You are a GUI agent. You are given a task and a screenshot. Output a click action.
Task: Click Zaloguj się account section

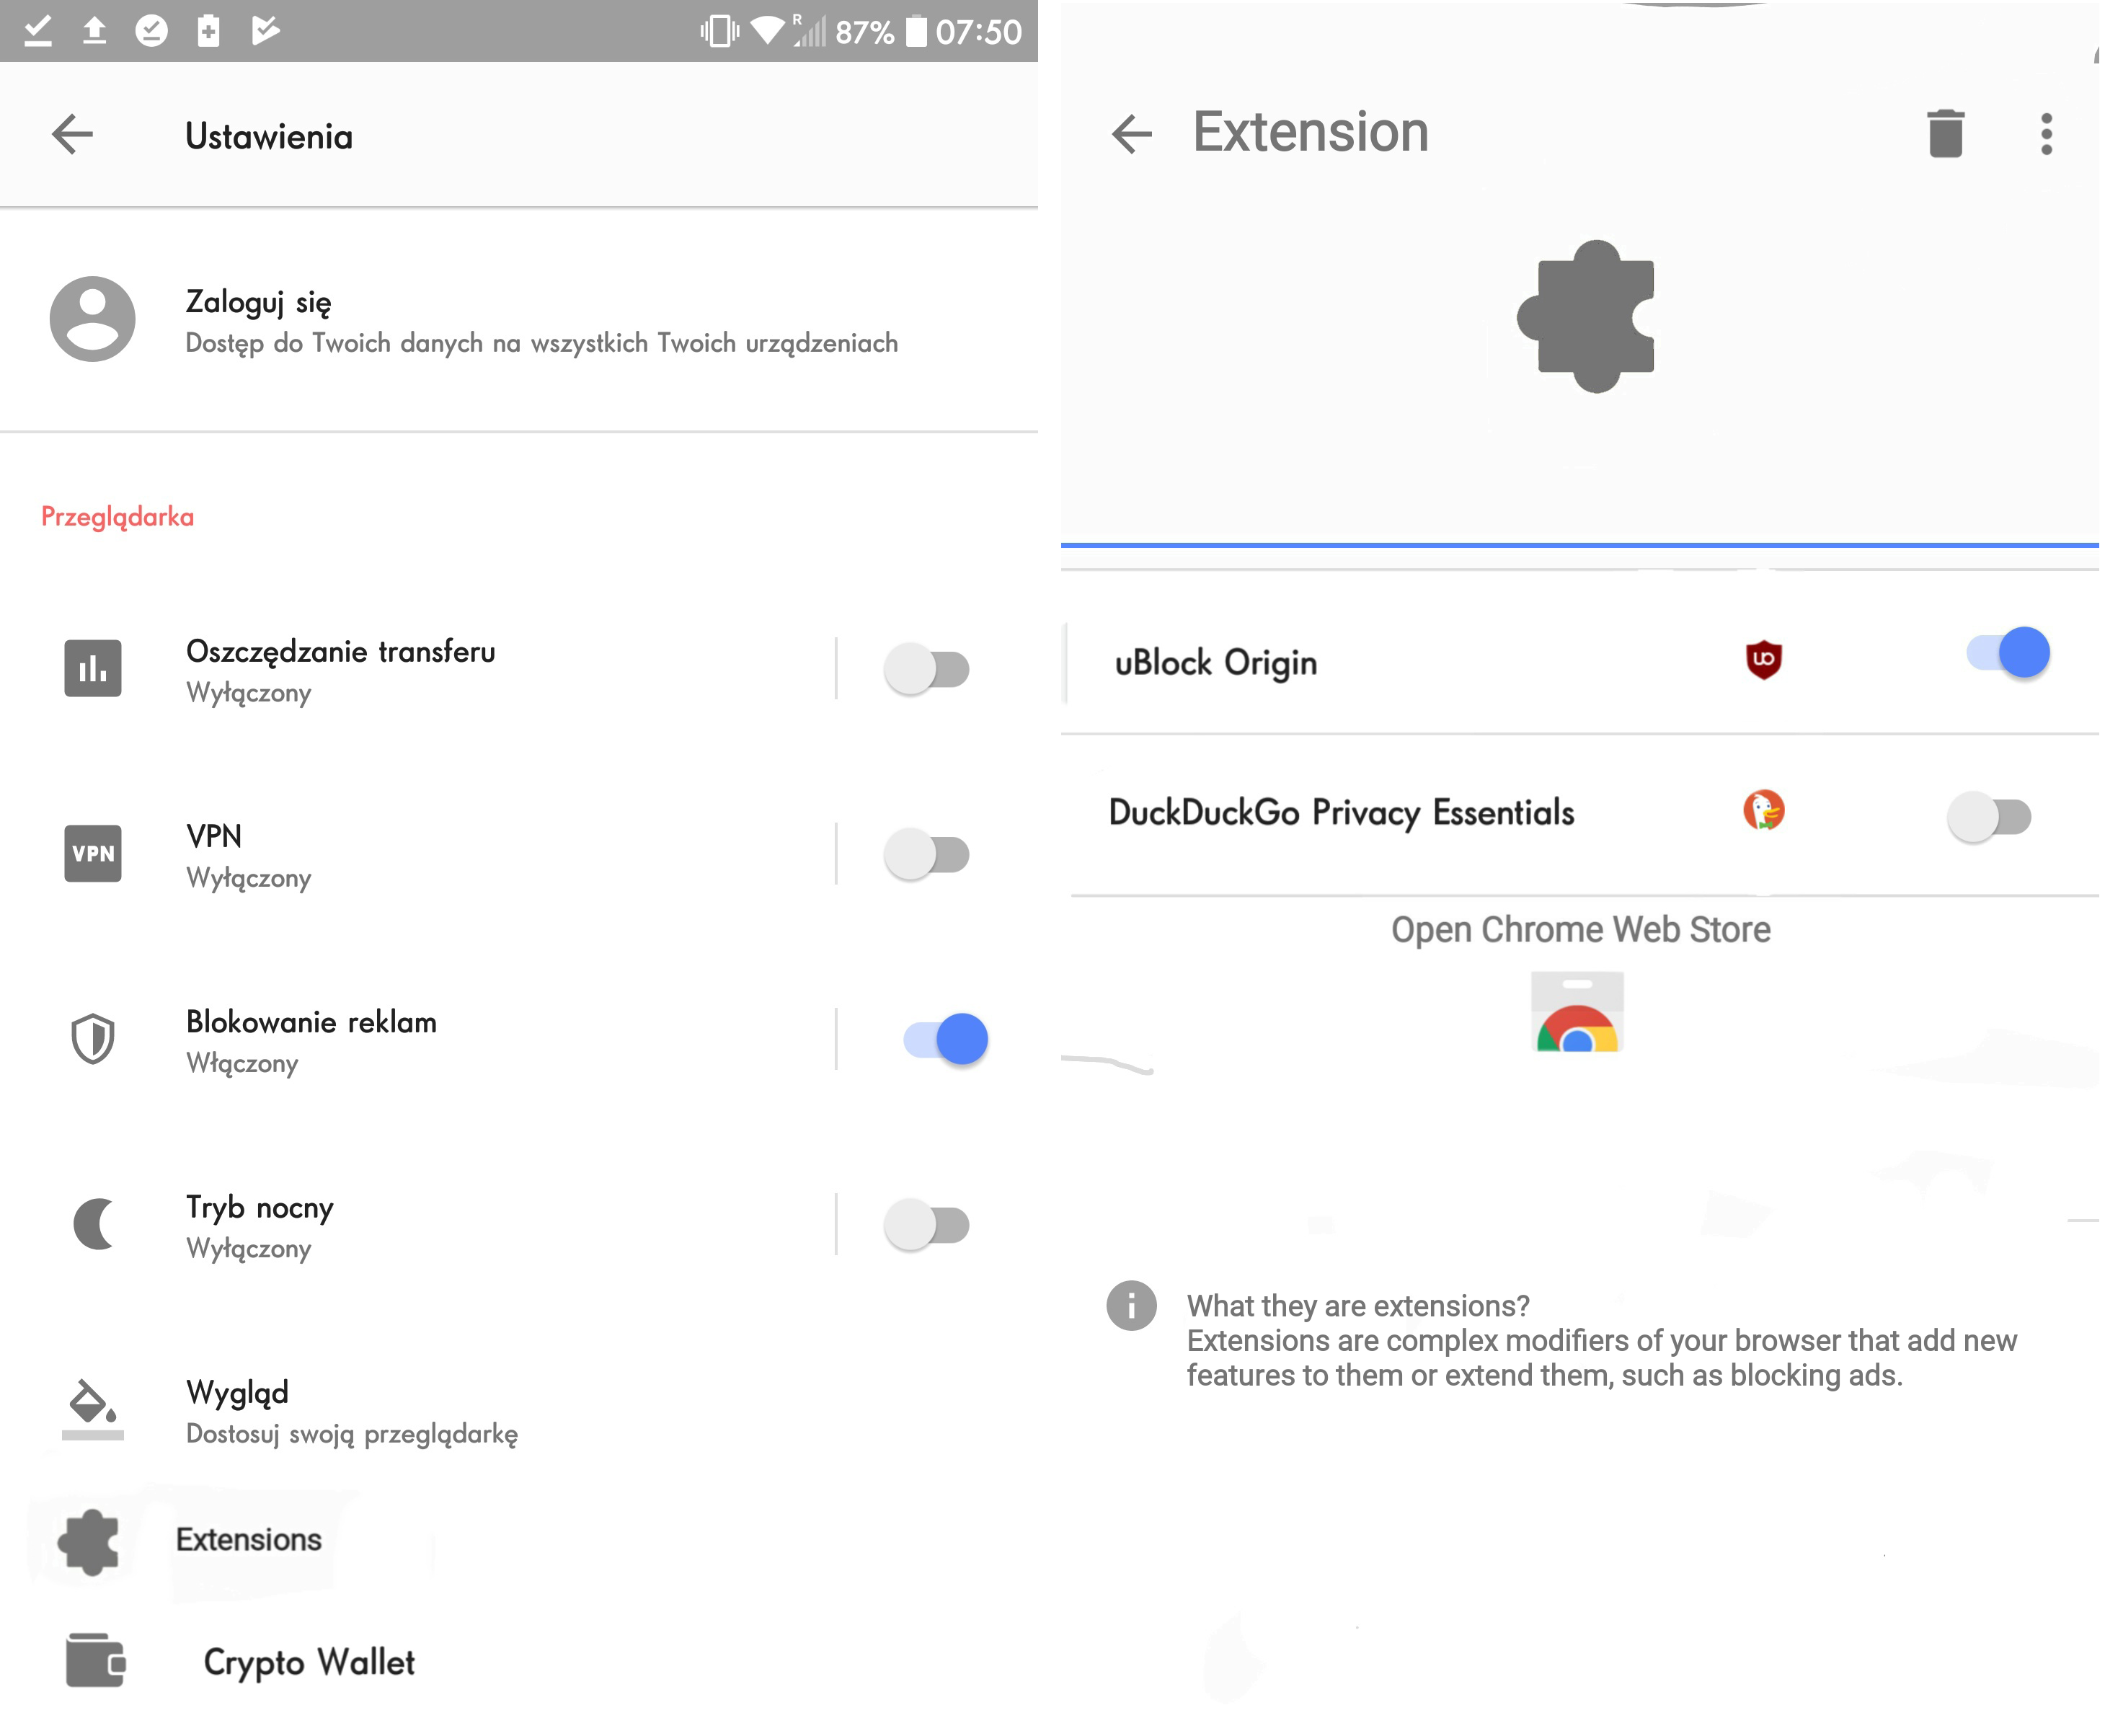tap(526, 322)
